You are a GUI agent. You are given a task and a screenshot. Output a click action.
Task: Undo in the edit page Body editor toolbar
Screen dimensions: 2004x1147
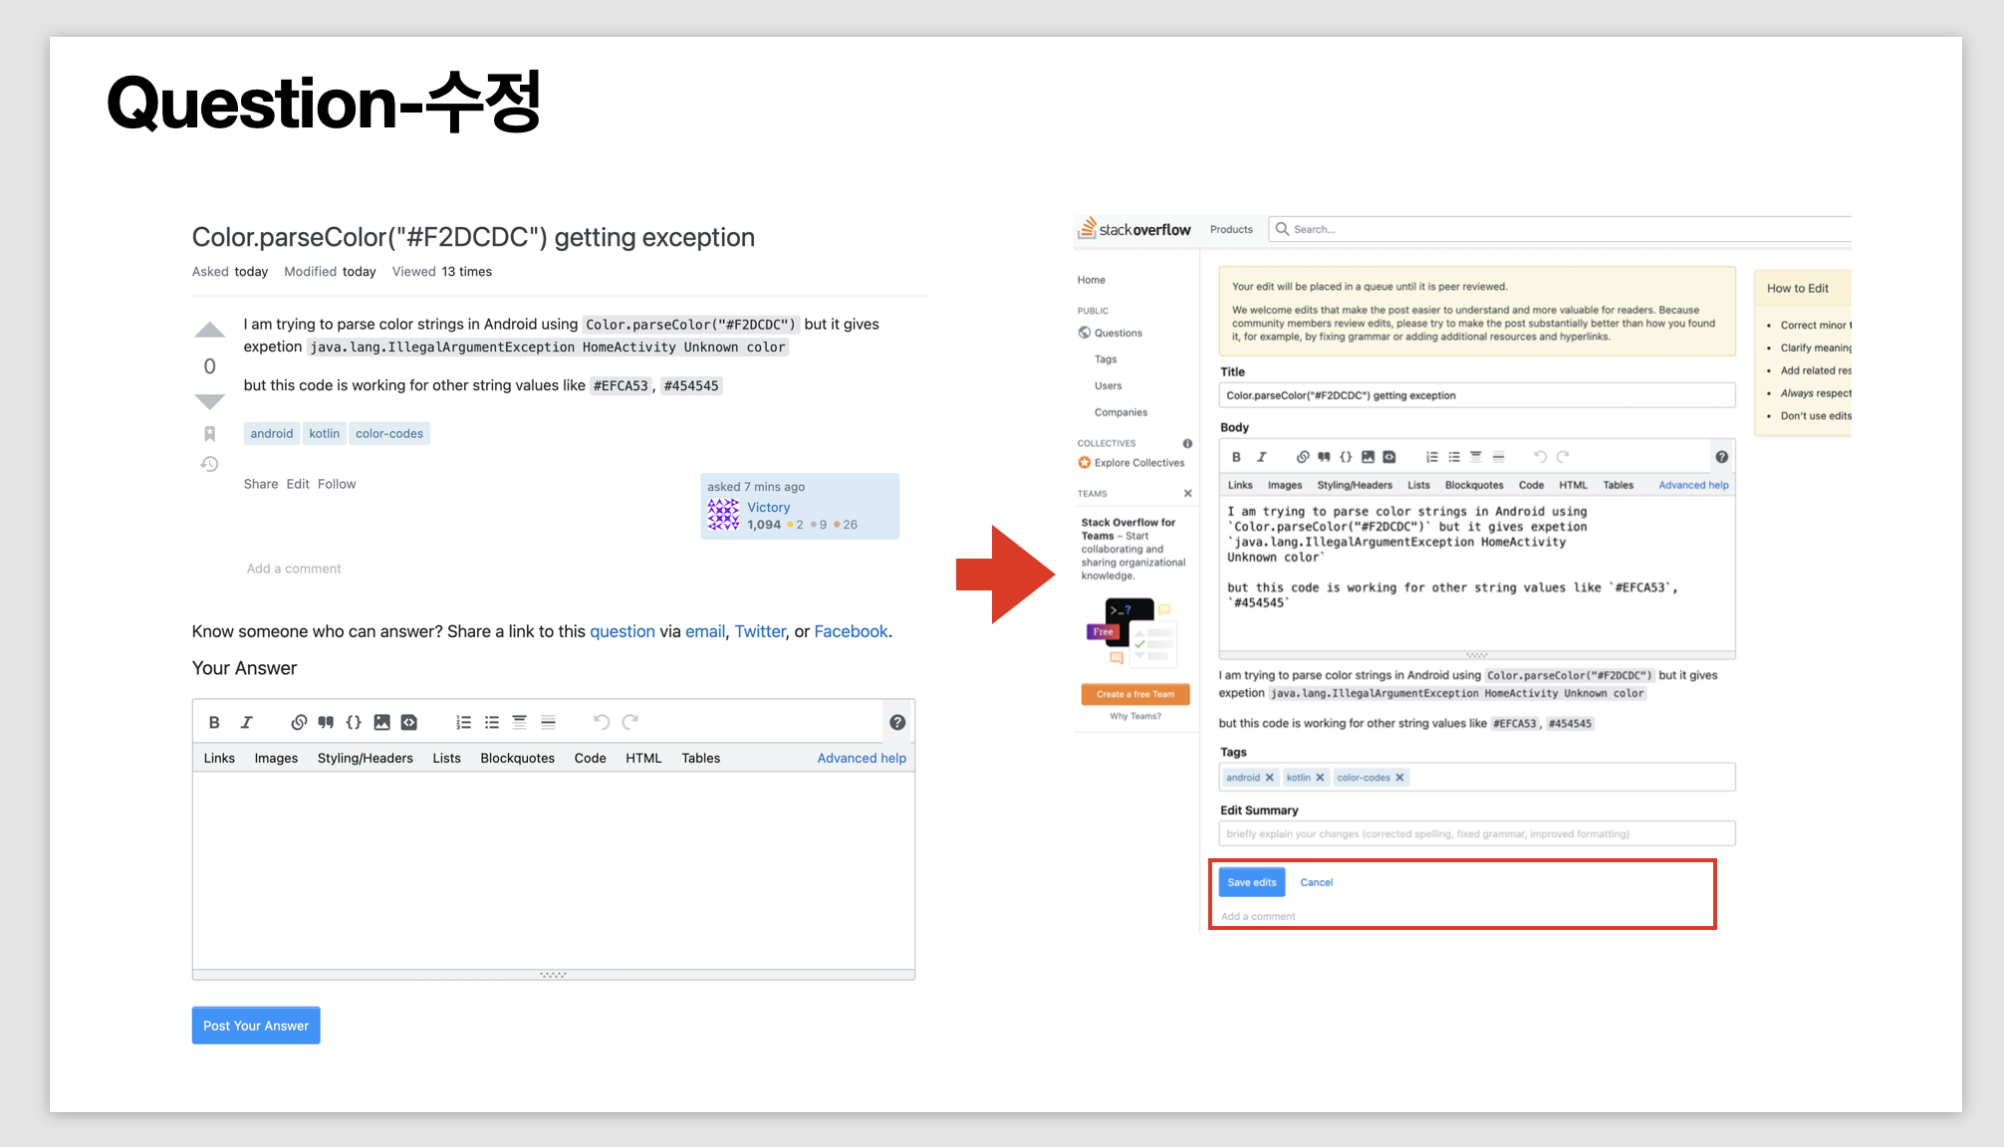click(x=1540, y=457)
